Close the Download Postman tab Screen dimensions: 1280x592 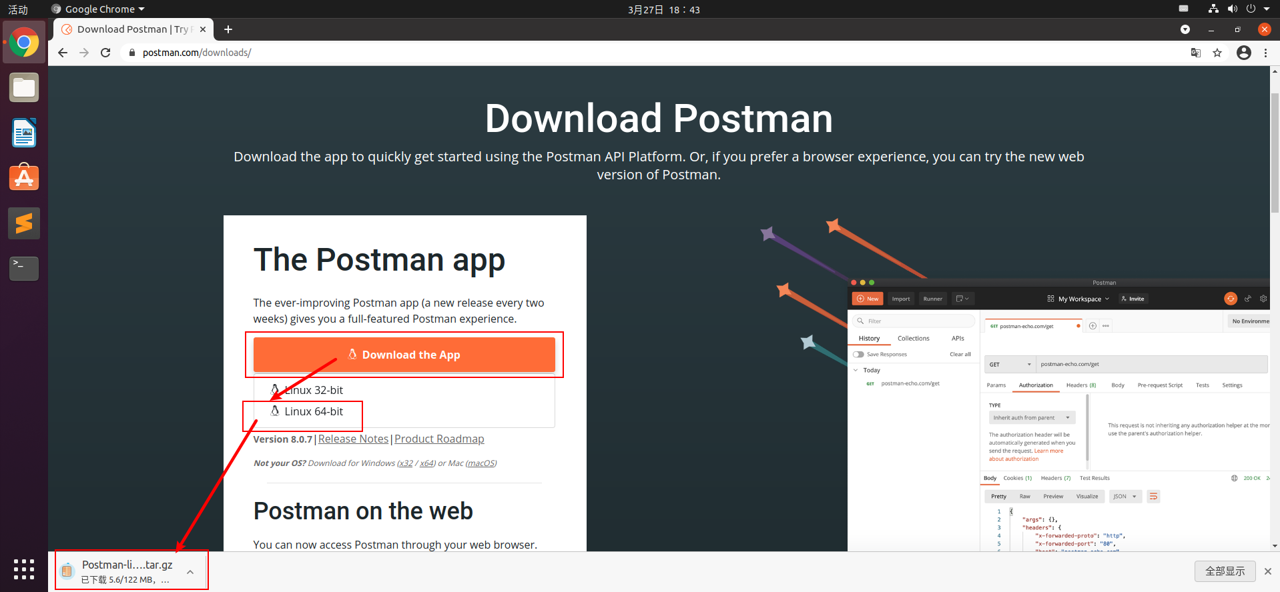coord(203,29)
